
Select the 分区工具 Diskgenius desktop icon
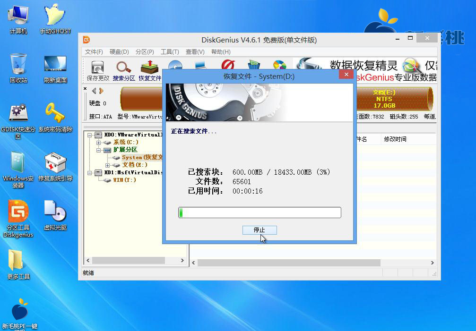click(x=18, y=219)
